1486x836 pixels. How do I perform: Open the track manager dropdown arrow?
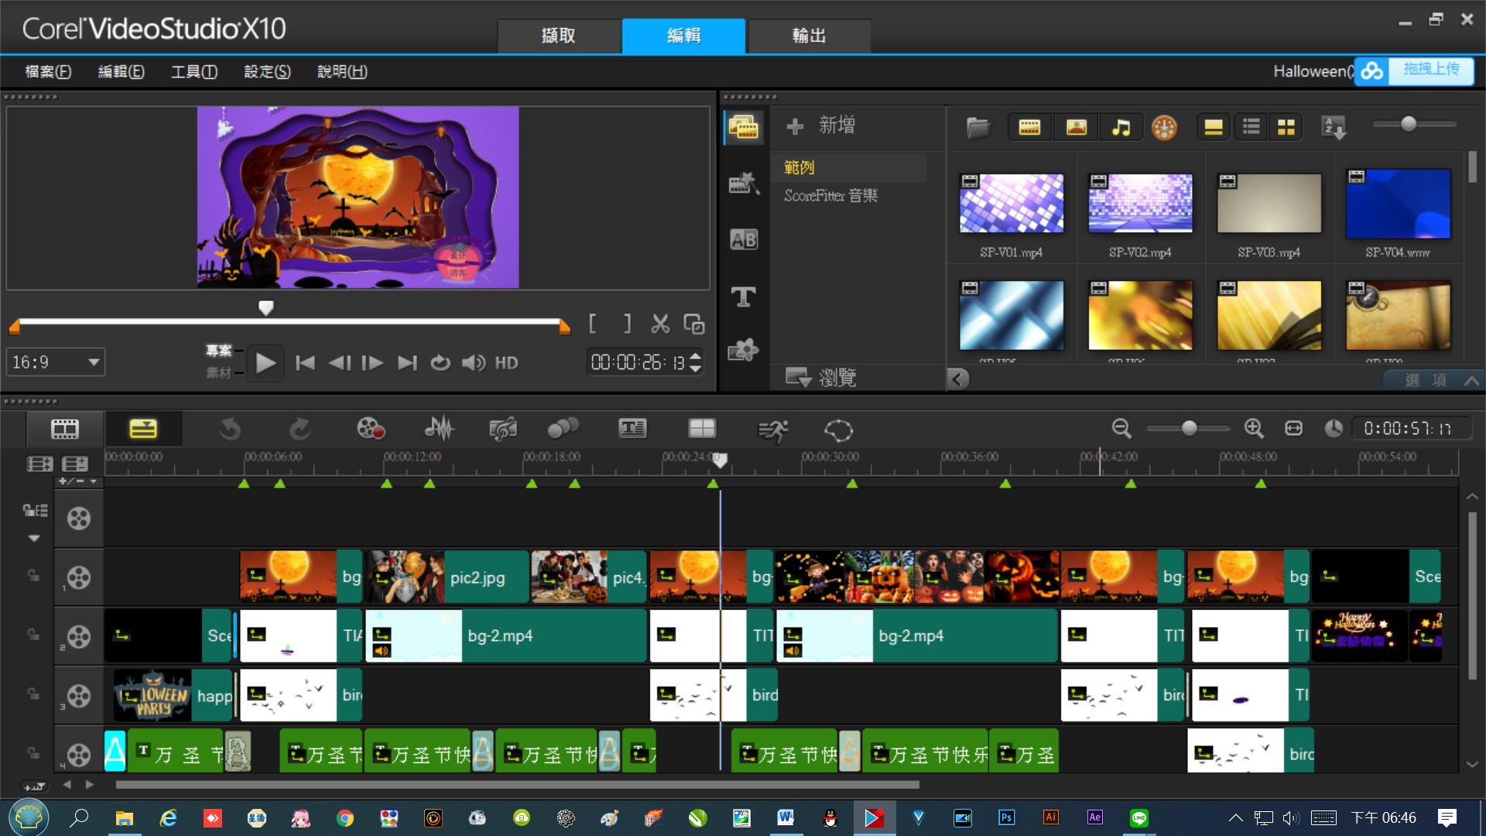(34, 538)
